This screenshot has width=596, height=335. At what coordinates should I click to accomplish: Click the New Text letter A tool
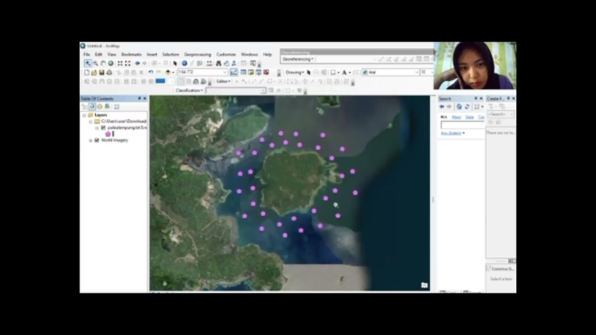click(x=344, y=73)
